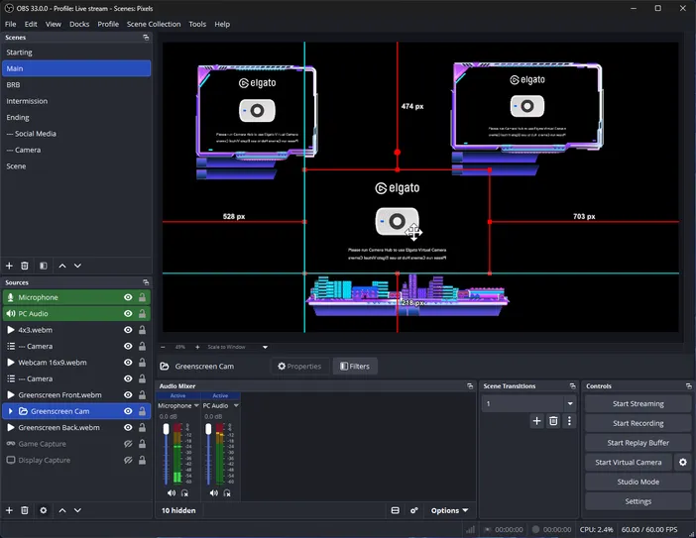This screenshot has width=696, height=538.
Task: Open scene filters icon in Scenes toolbar
Action: [x=43, y=266]
